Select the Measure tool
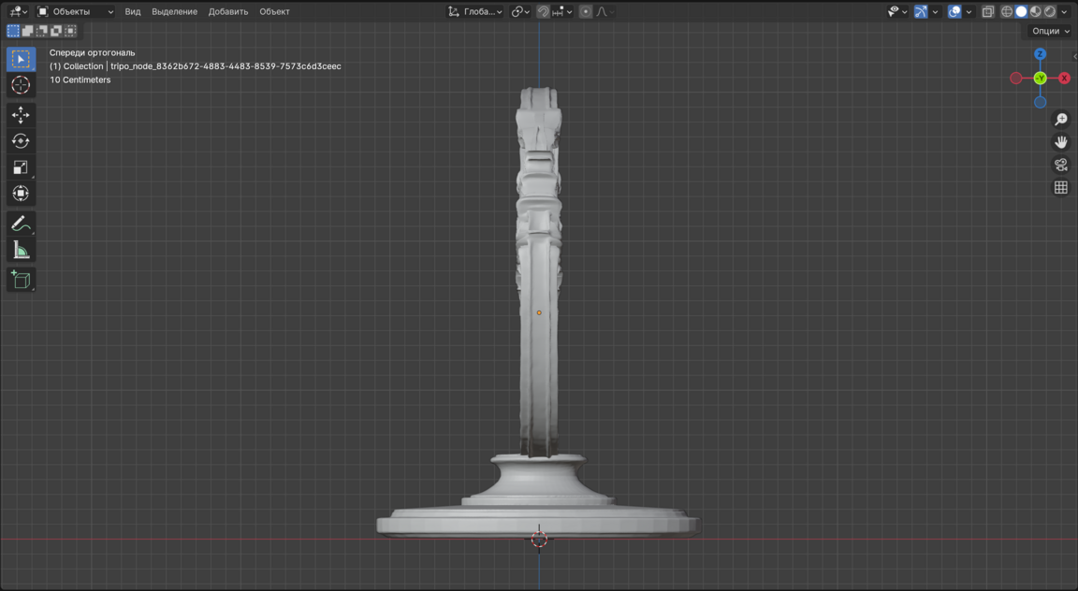The image size is (1078, 591). point(21,250)
